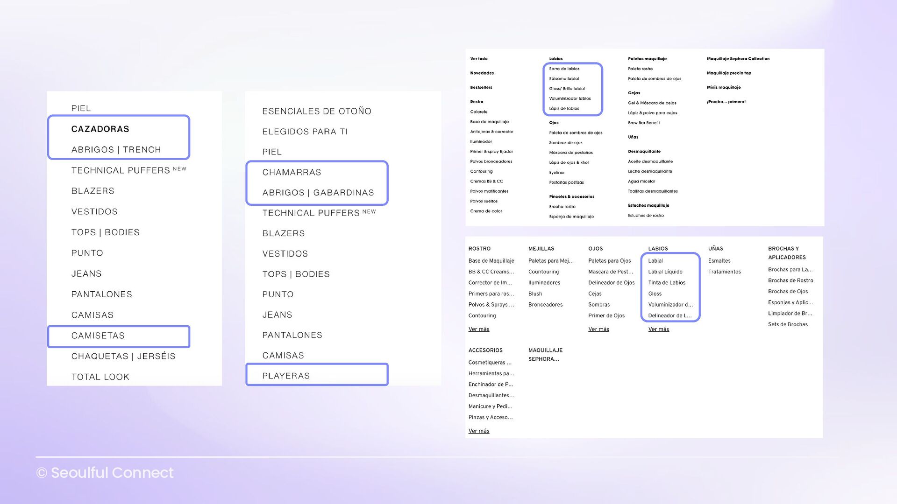897x504 pixels.
Task: Click Barra de labios link
Action: (564, 69)
